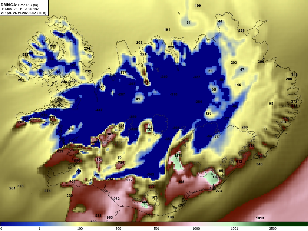
Task: Click the title 'DMI/IGA: Hæð 0°C (m)'
Action: [x=19, y=5]
